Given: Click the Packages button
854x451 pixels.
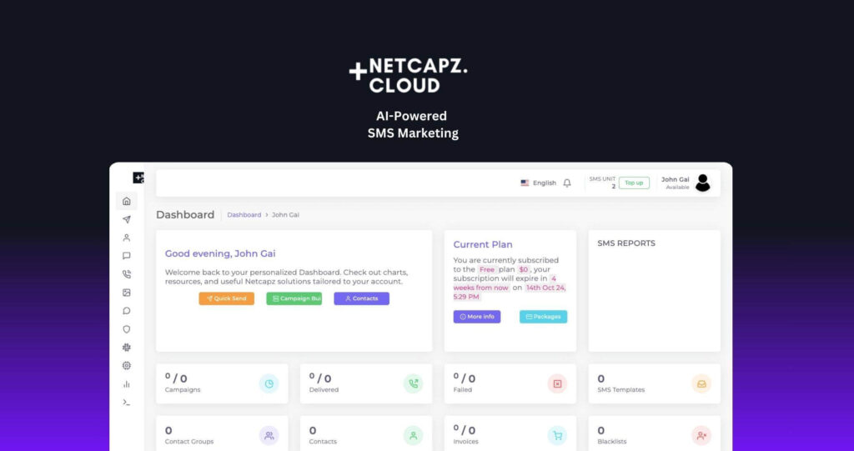Looking at the screenshot, I should pyautogui.click(x=543, y=317).
